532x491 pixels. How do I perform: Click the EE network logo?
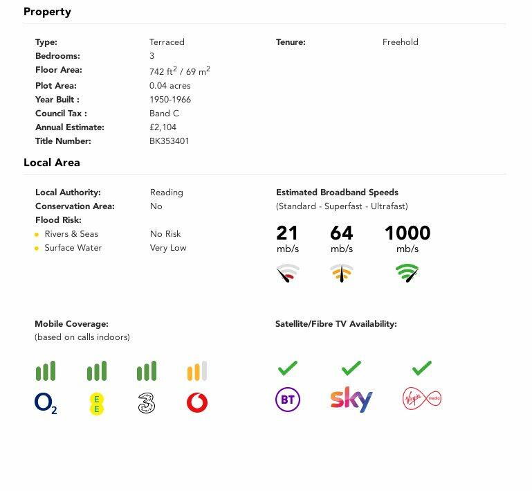97,403
